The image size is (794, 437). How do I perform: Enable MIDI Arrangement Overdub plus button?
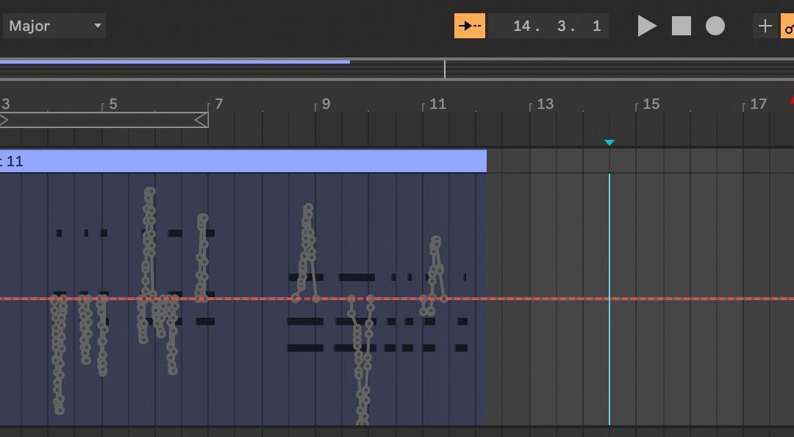click(765, 26)
